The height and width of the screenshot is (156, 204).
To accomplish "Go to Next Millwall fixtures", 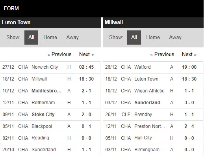I will (189, 55).
